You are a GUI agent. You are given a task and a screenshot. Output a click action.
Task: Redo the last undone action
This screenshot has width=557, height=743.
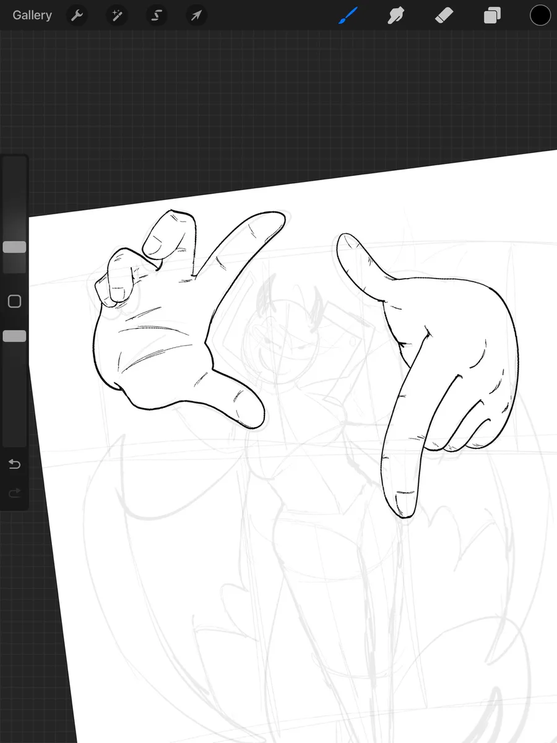[14, 493]
